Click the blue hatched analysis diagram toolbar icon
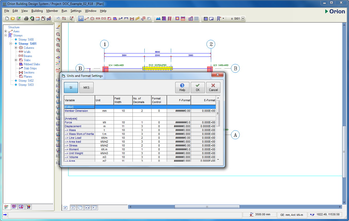The width and height of the screenshot is (349, 221). click(158, 19)
